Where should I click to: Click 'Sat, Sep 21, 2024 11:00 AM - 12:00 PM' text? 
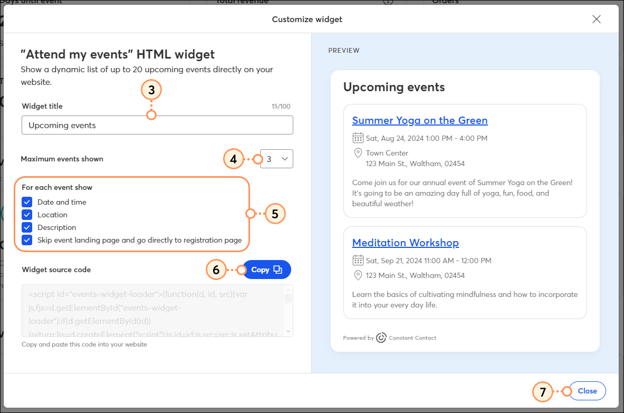pos(429,261)
